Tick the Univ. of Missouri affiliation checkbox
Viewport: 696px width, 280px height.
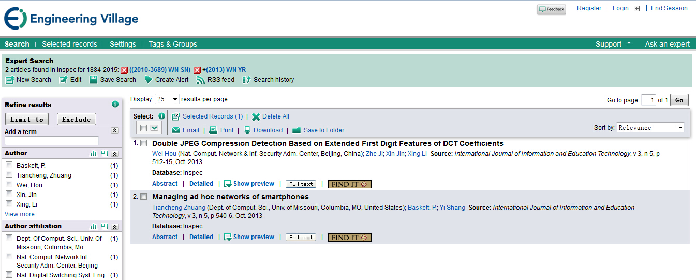click(9, 238)
